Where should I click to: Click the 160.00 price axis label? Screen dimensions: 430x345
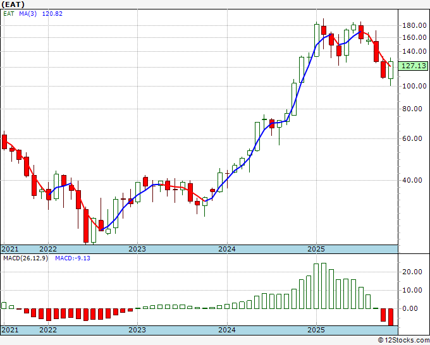click(414, 37)
